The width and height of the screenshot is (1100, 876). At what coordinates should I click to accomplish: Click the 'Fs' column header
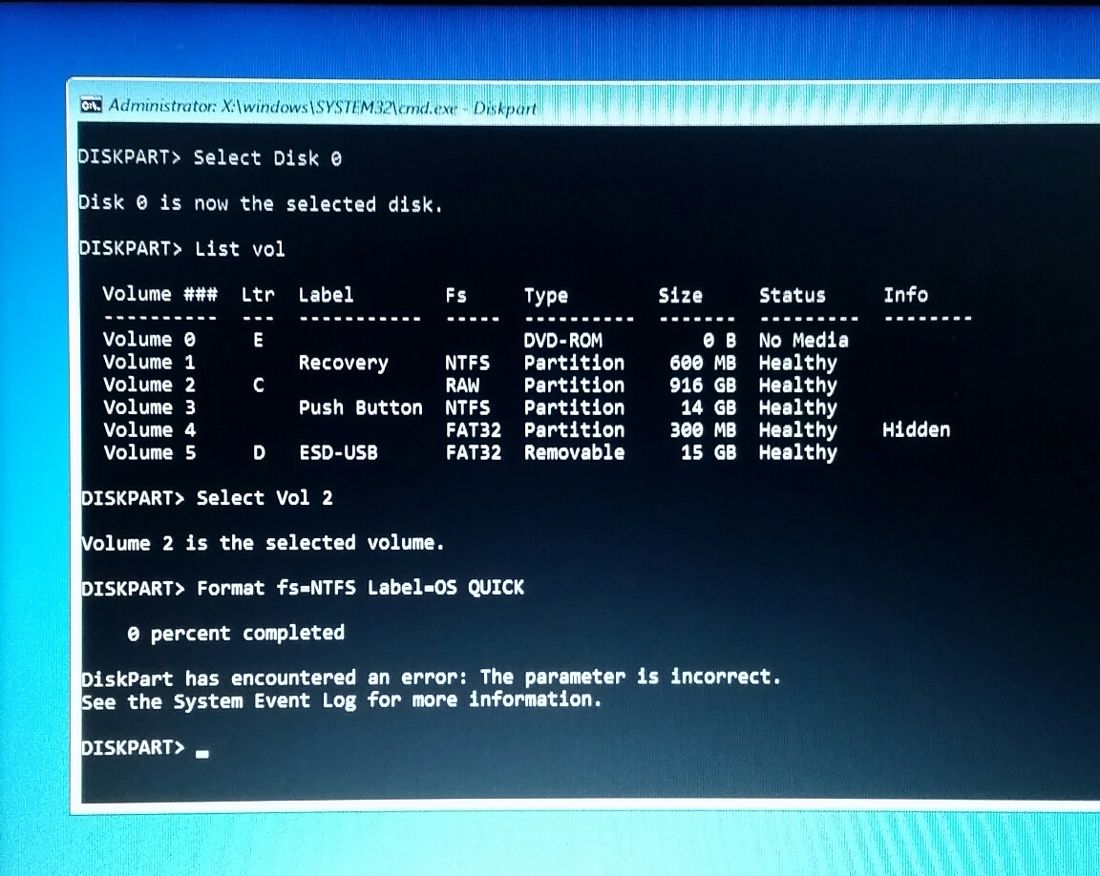pos(456,295)
